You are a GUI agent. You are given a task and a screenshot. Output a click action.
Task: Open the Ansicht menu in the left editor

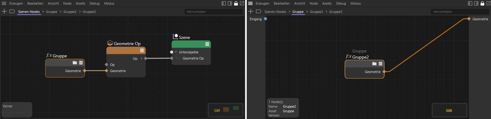pos(53,3)
